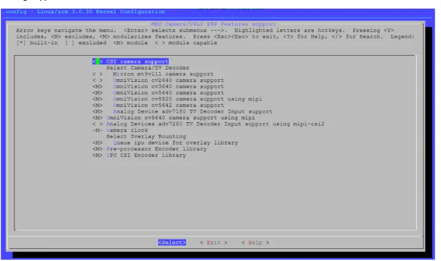The width and height of the screenshot is (441, 261).
Task: Select OmniVision ov3640 camera support entry
Action: coord(168,87)
